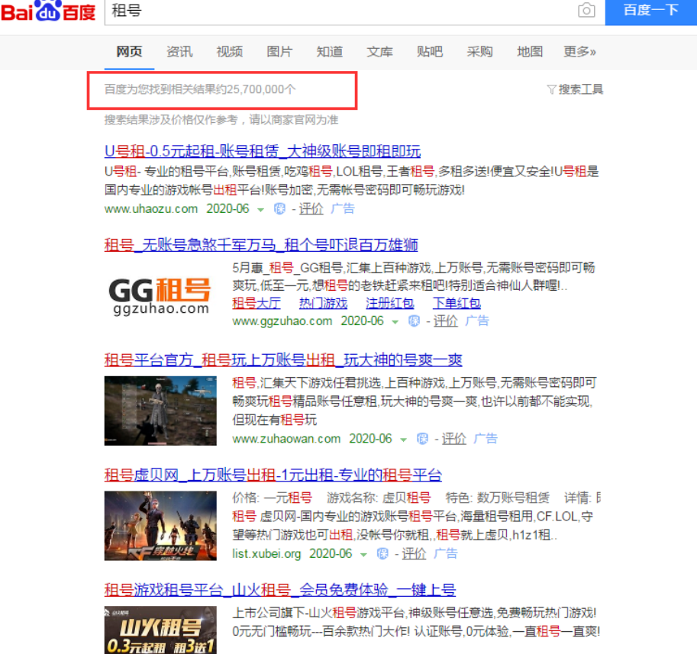Click 保 shield icon in uhaozu result
Viewport: 697px width, 654px height.
click(x=279, y=208)
